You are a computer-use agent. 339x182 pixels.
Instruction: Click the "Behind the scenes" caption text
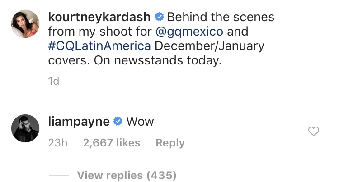tap(221, 17)
